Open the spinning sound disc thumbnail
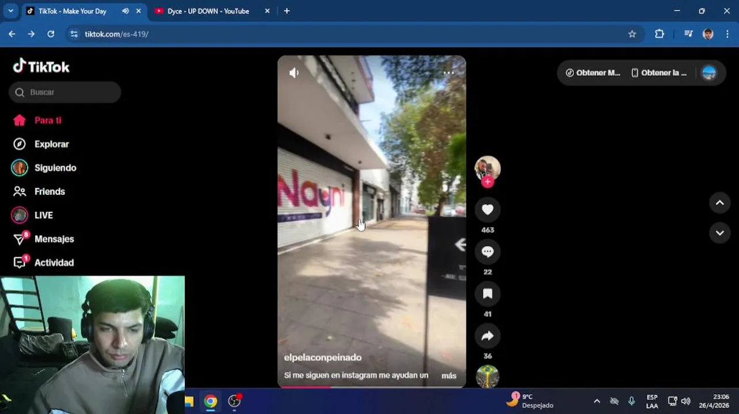 487,377
